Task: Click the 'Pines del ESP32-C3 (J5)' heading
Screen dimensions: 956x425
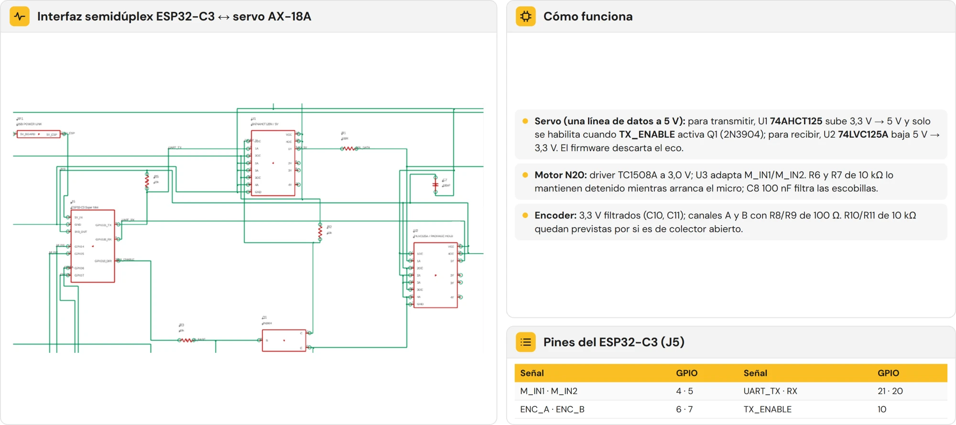Action: tap(614, 342)
